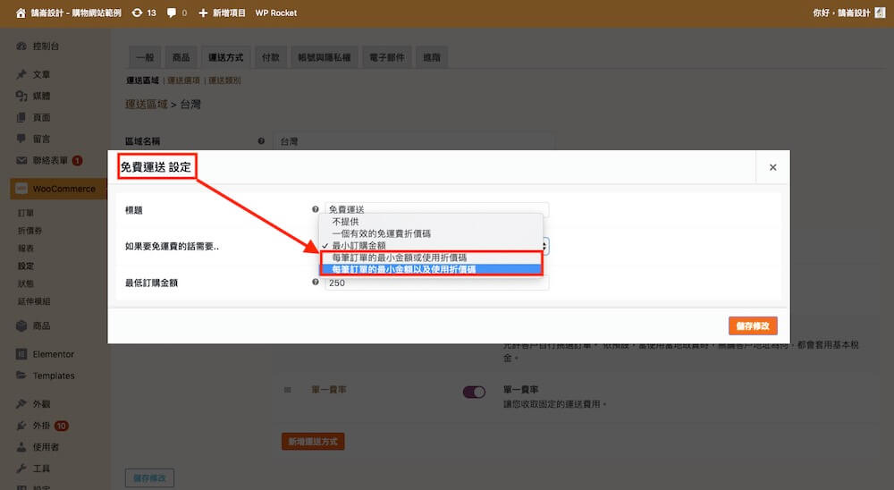Click the help icon beside 標題 label
The height and width of the screenshot is (490, 894).
click(x=316, y=209)
